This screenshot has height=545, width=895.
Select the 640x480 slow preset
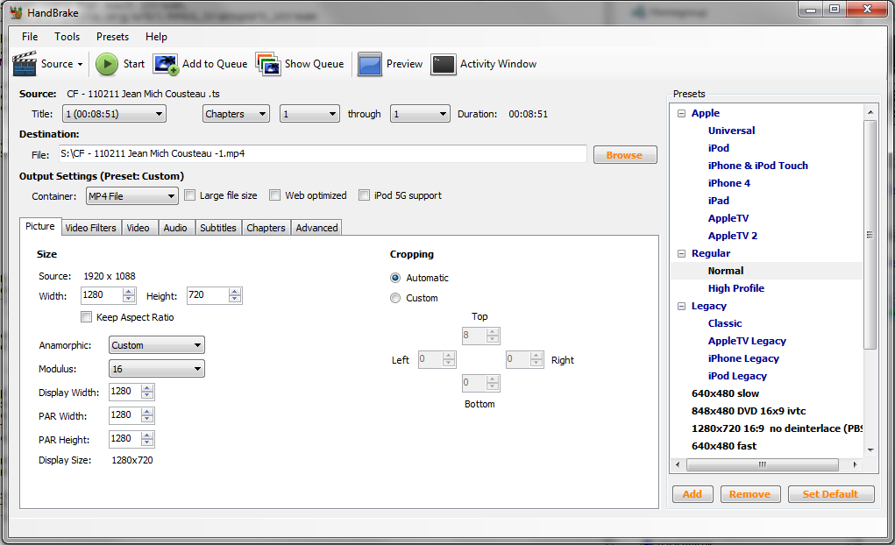tap(725, 393)
